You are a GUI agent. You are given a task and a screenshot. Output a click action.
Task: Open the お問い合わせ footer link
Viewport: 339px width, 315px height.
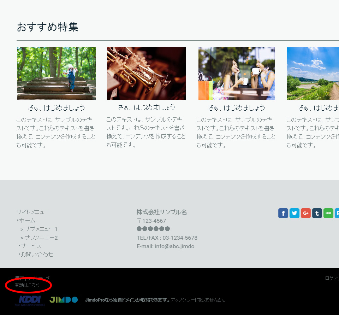[36, 254]
